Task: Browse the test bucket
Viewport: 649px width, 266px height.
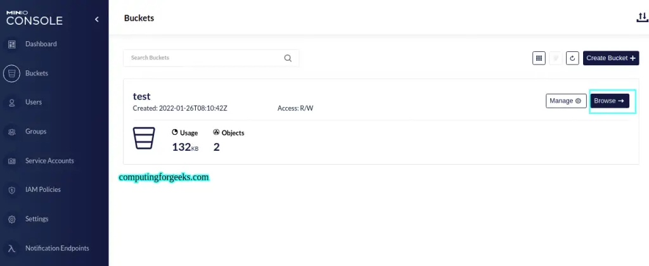Action: [610, 101]
